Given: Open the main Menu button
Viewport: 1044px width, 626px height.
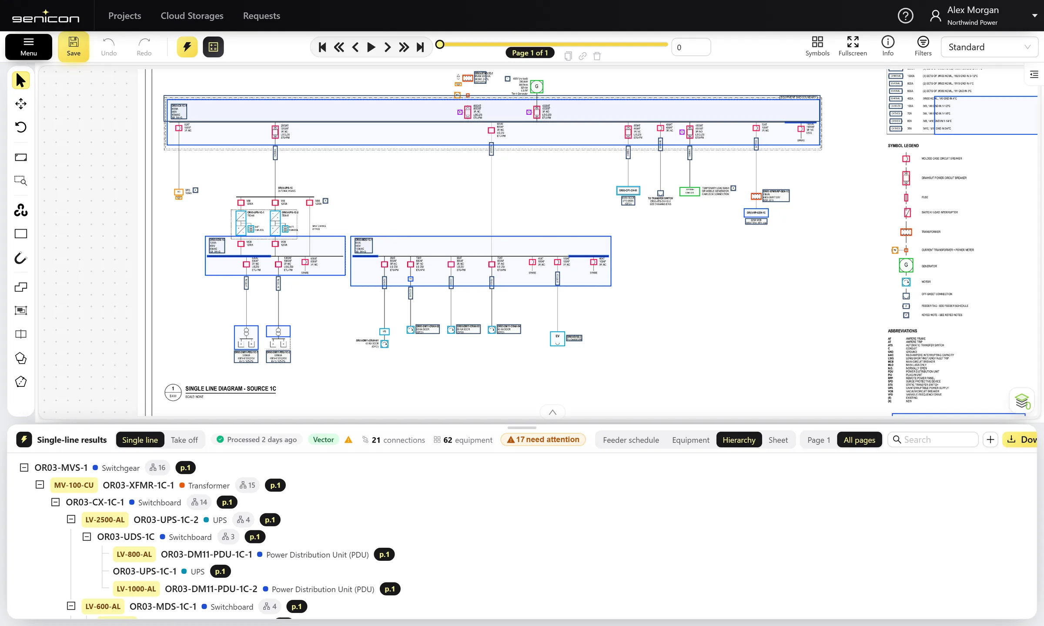Looking at the screenshot, I should tap(29, 47).
